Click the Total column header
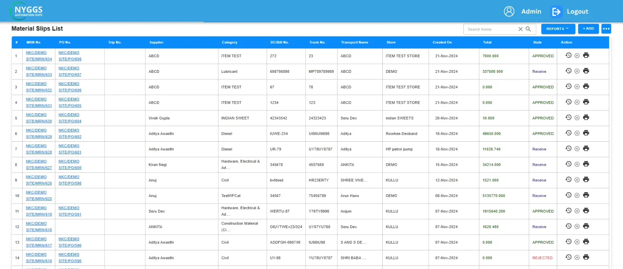The height and width of the screenshot is (269, 623). tap(487, 42)
